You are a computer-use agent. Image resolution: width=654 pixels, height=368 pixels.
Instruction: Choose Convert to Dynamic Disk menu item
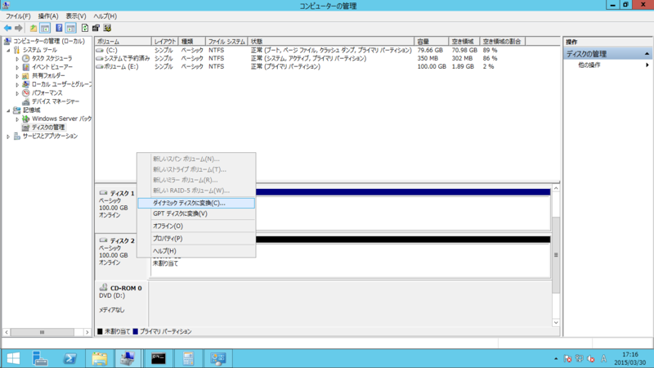pos(189,202)
